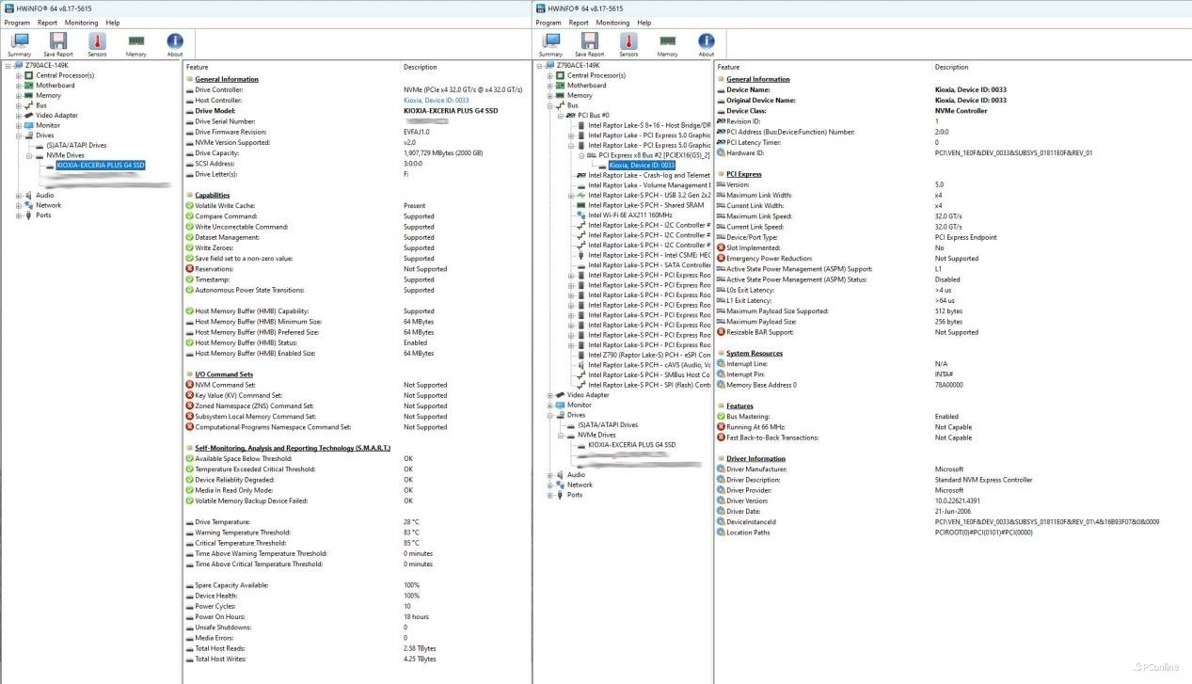Open Monitoring menu in left window
Screen dimensions: 1192x684
(x=81, y=23)
